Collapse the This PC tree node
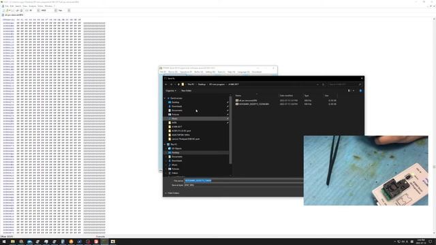Image resolution: width=436 pixels, height=245 pixels. click(x=165, y=144)
